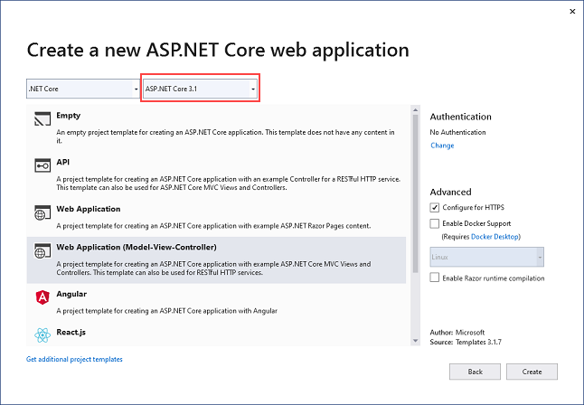Open the .NET Core framework dropdown

[x=81, y=89]
